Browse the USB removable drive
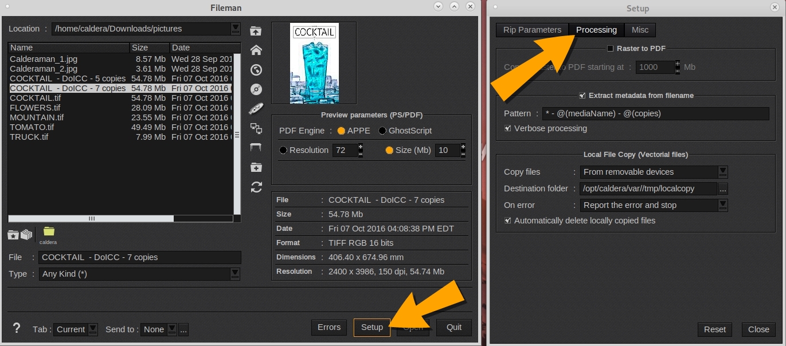 256,108
